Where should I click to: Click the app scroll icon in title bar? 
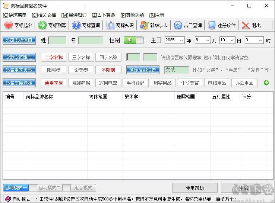6,6
